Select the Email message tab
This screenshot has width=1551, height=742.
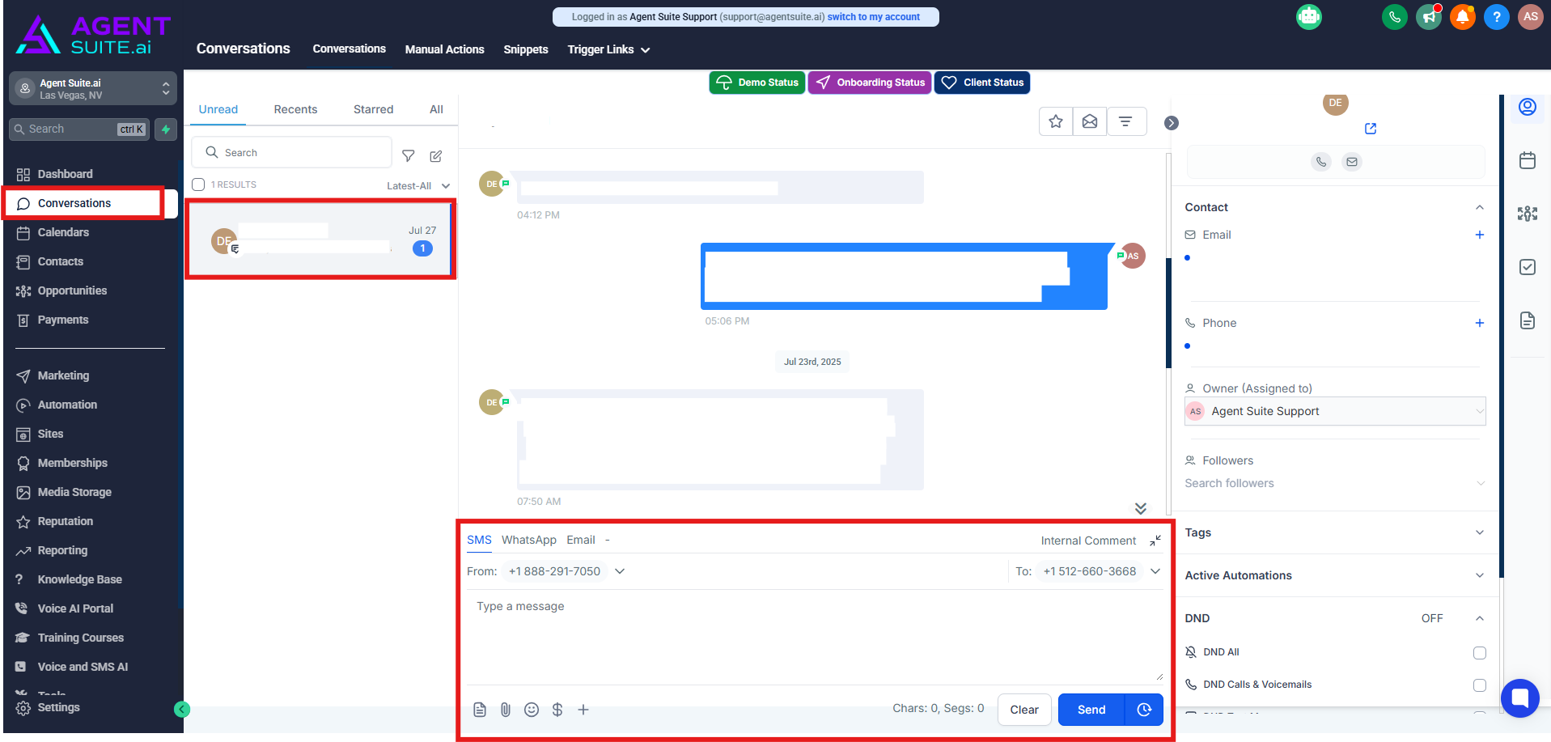[x=581, y=540]
